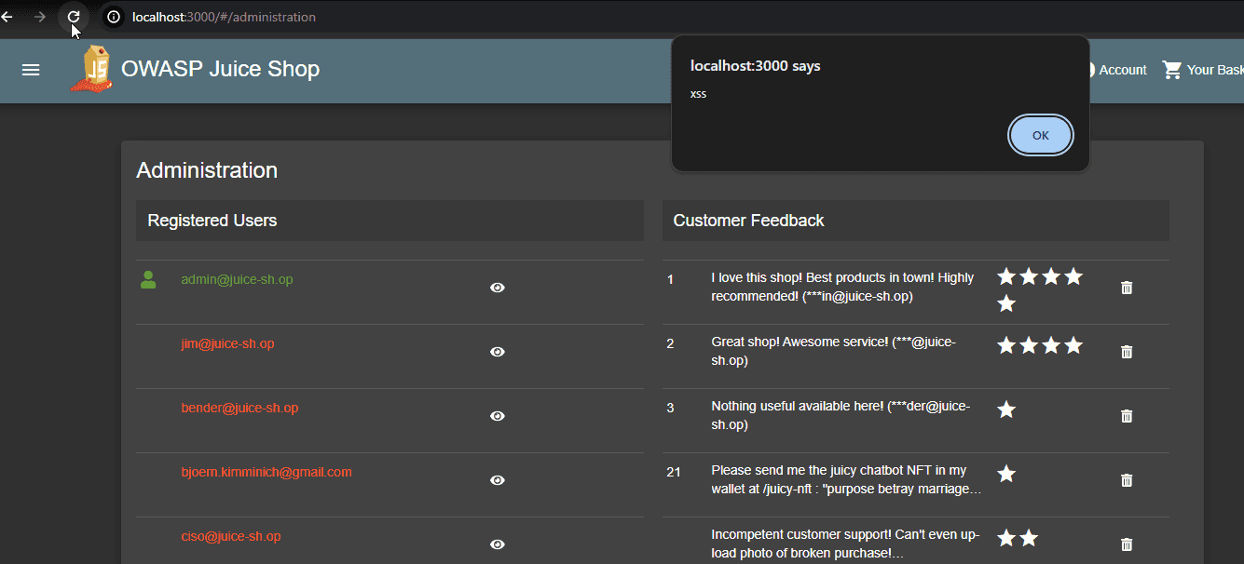Delete feedback number 1 with trash icon

1126,288
